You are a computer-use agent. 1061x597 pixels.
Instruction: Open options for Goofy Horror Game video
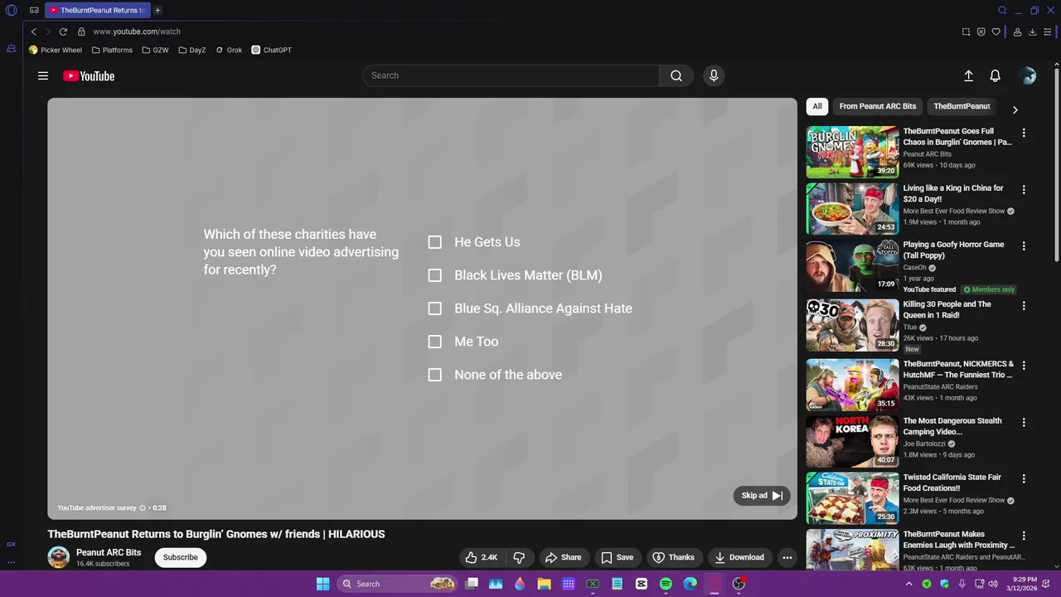(1024, 246)
